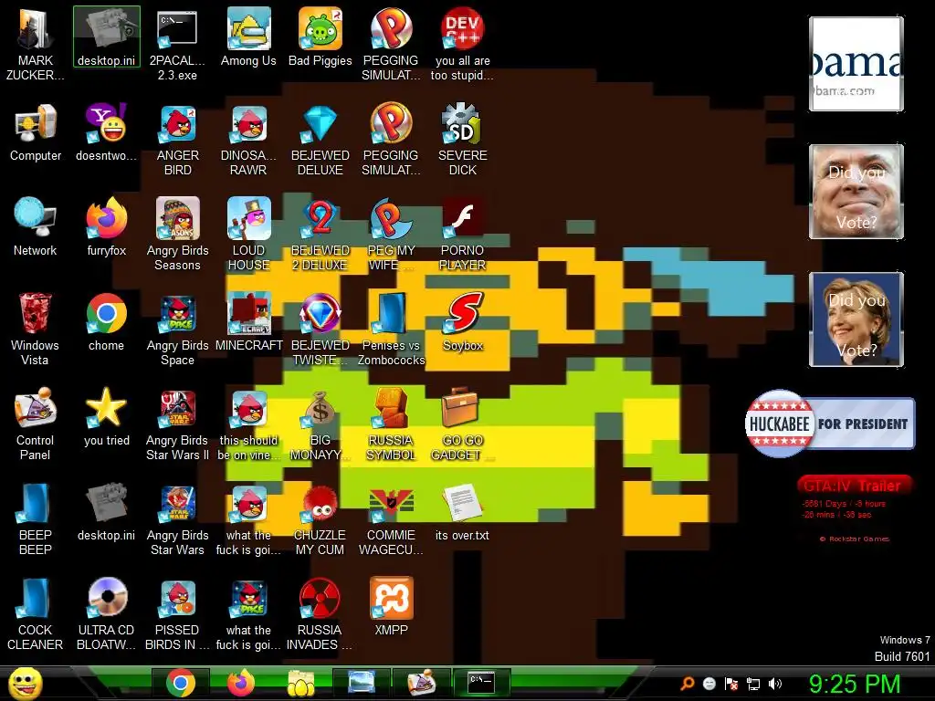Open the picture window taskbar button

tap(362, 683)
